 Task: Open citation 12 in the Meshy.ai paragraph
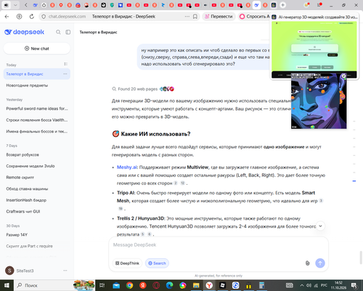coord(183,183)
